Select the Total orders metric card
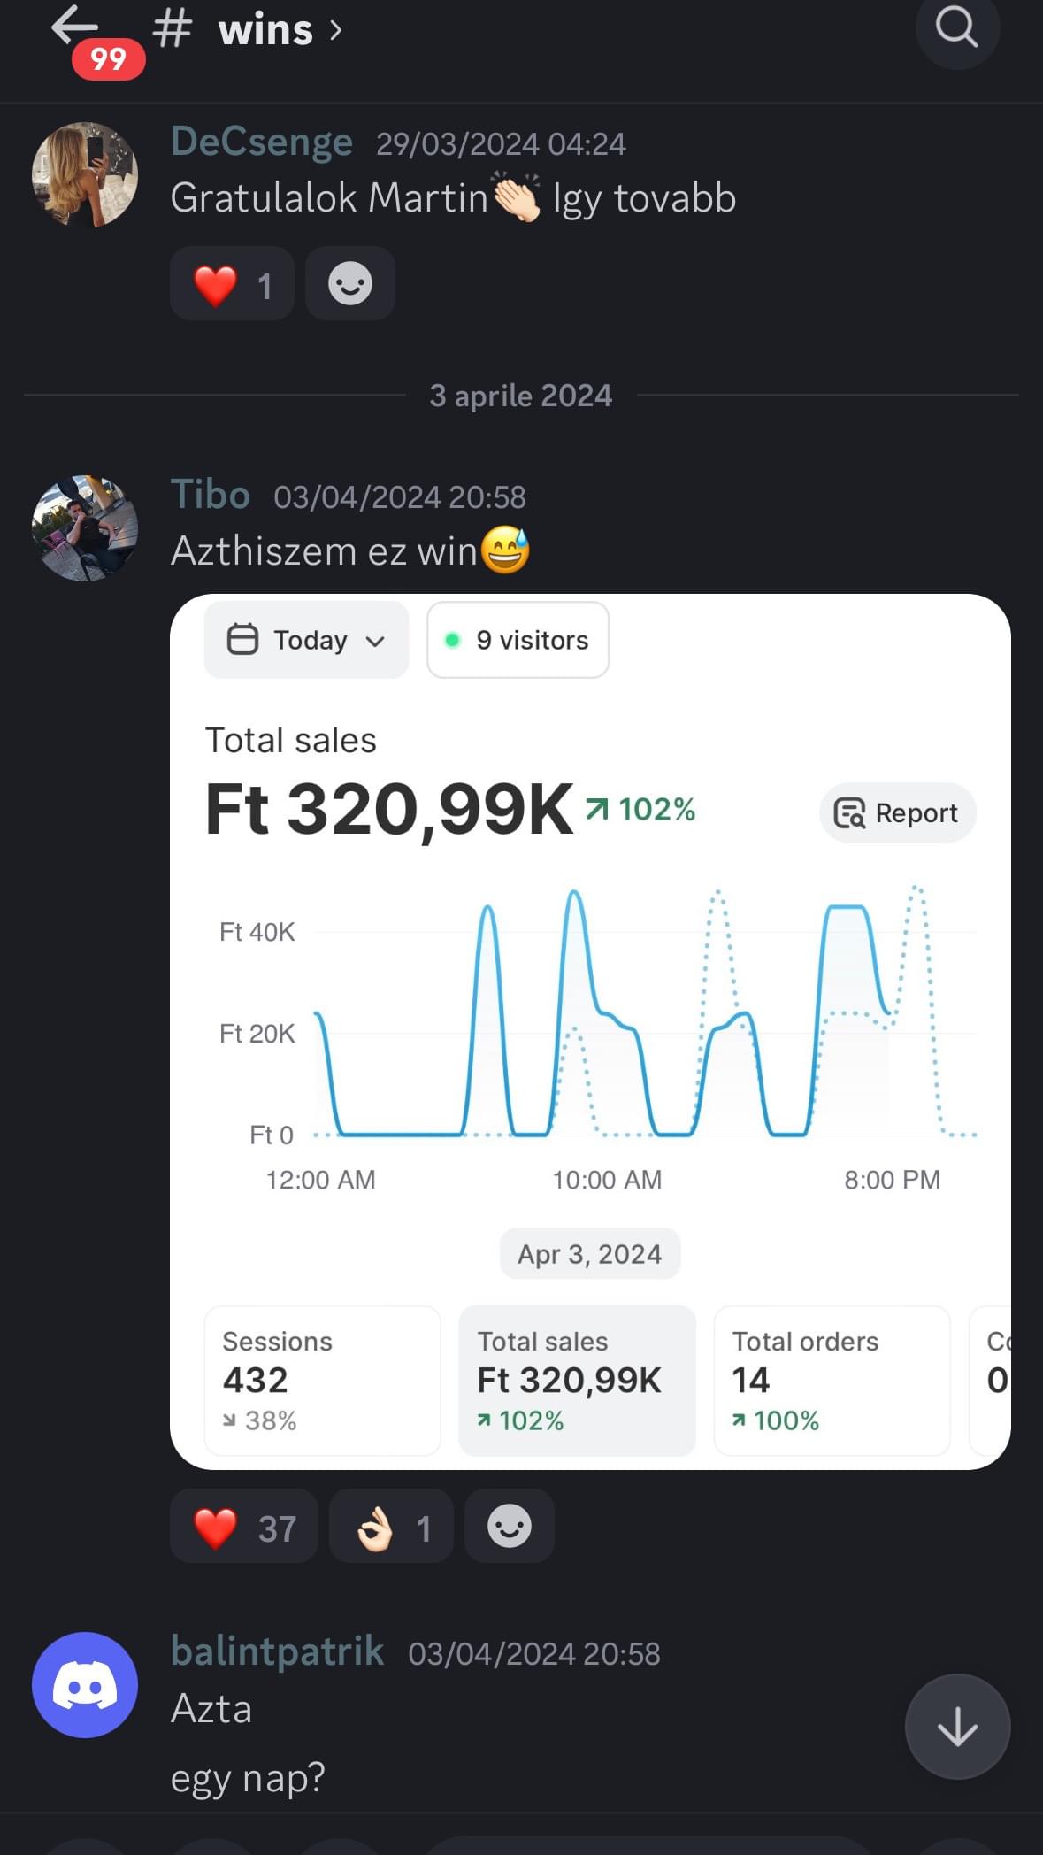 click(832, 1381)
